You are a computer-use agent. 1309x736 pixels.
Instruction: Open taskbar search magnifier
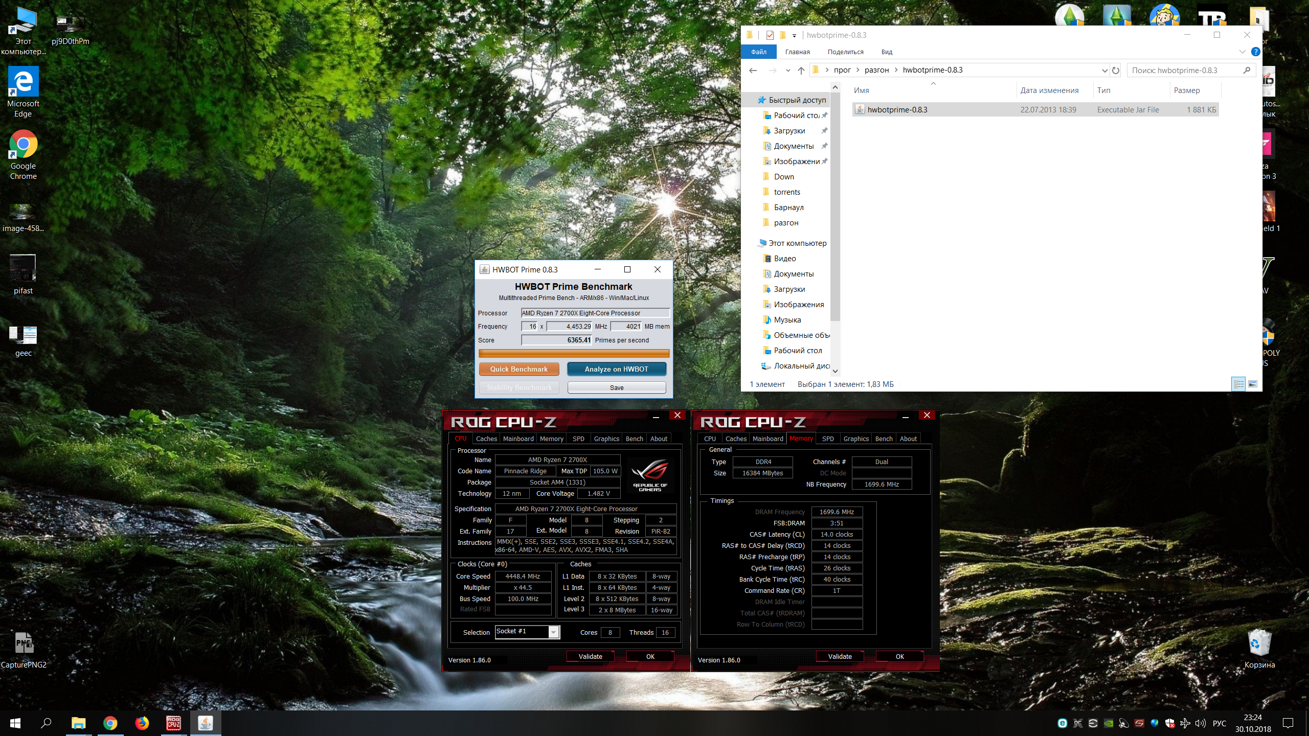46,723
